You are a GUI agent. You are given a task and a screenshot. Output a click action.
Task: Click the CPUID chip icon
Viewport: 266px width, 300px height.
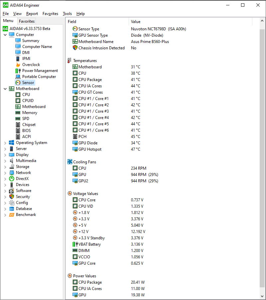pos(18,101)
